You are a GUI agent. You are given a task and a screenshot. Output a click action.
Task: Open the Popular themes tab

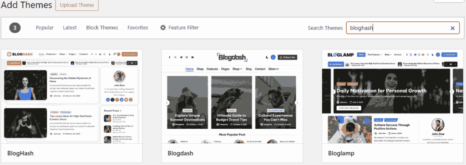coord(45,28)
